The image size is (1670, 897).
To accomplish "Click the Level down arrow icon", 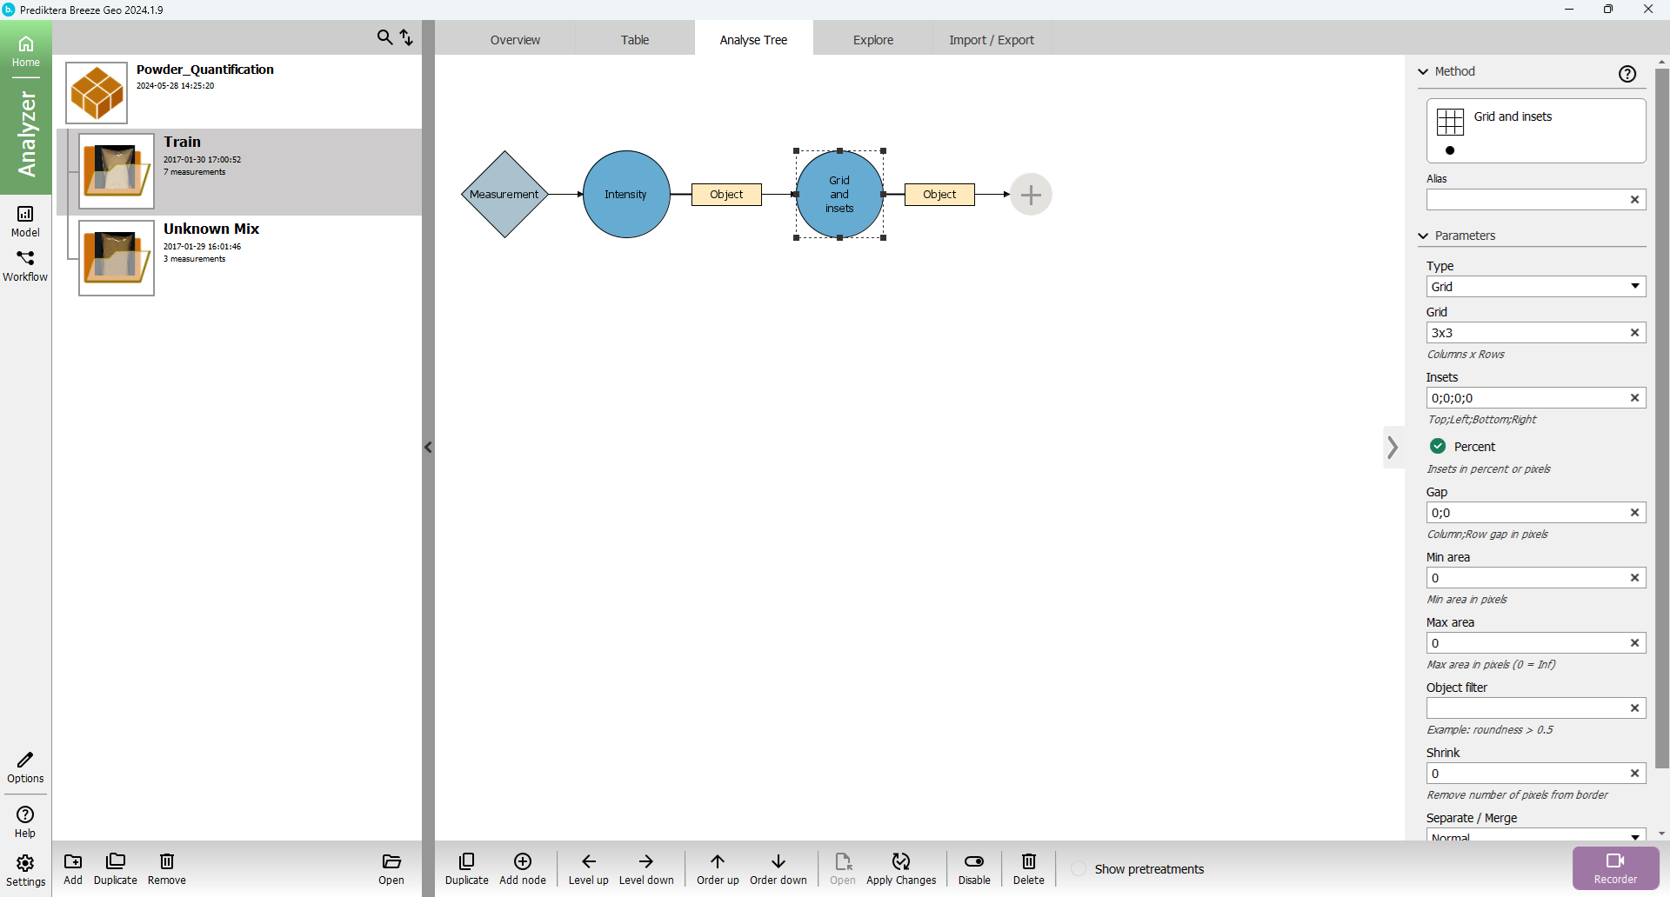I will [645, 861].
